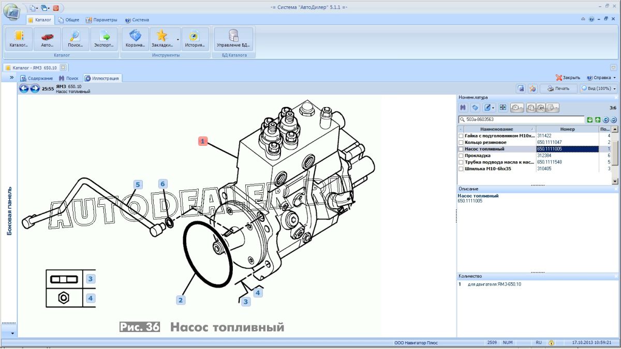Sort by the Номер column header

(567, 129)
